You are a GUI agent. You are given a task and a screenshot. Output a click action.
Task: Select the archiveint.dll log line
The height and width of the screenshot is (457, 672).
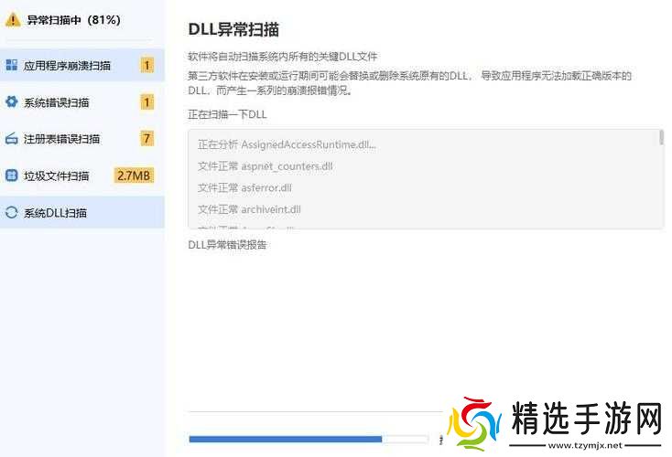pos(249,209)
